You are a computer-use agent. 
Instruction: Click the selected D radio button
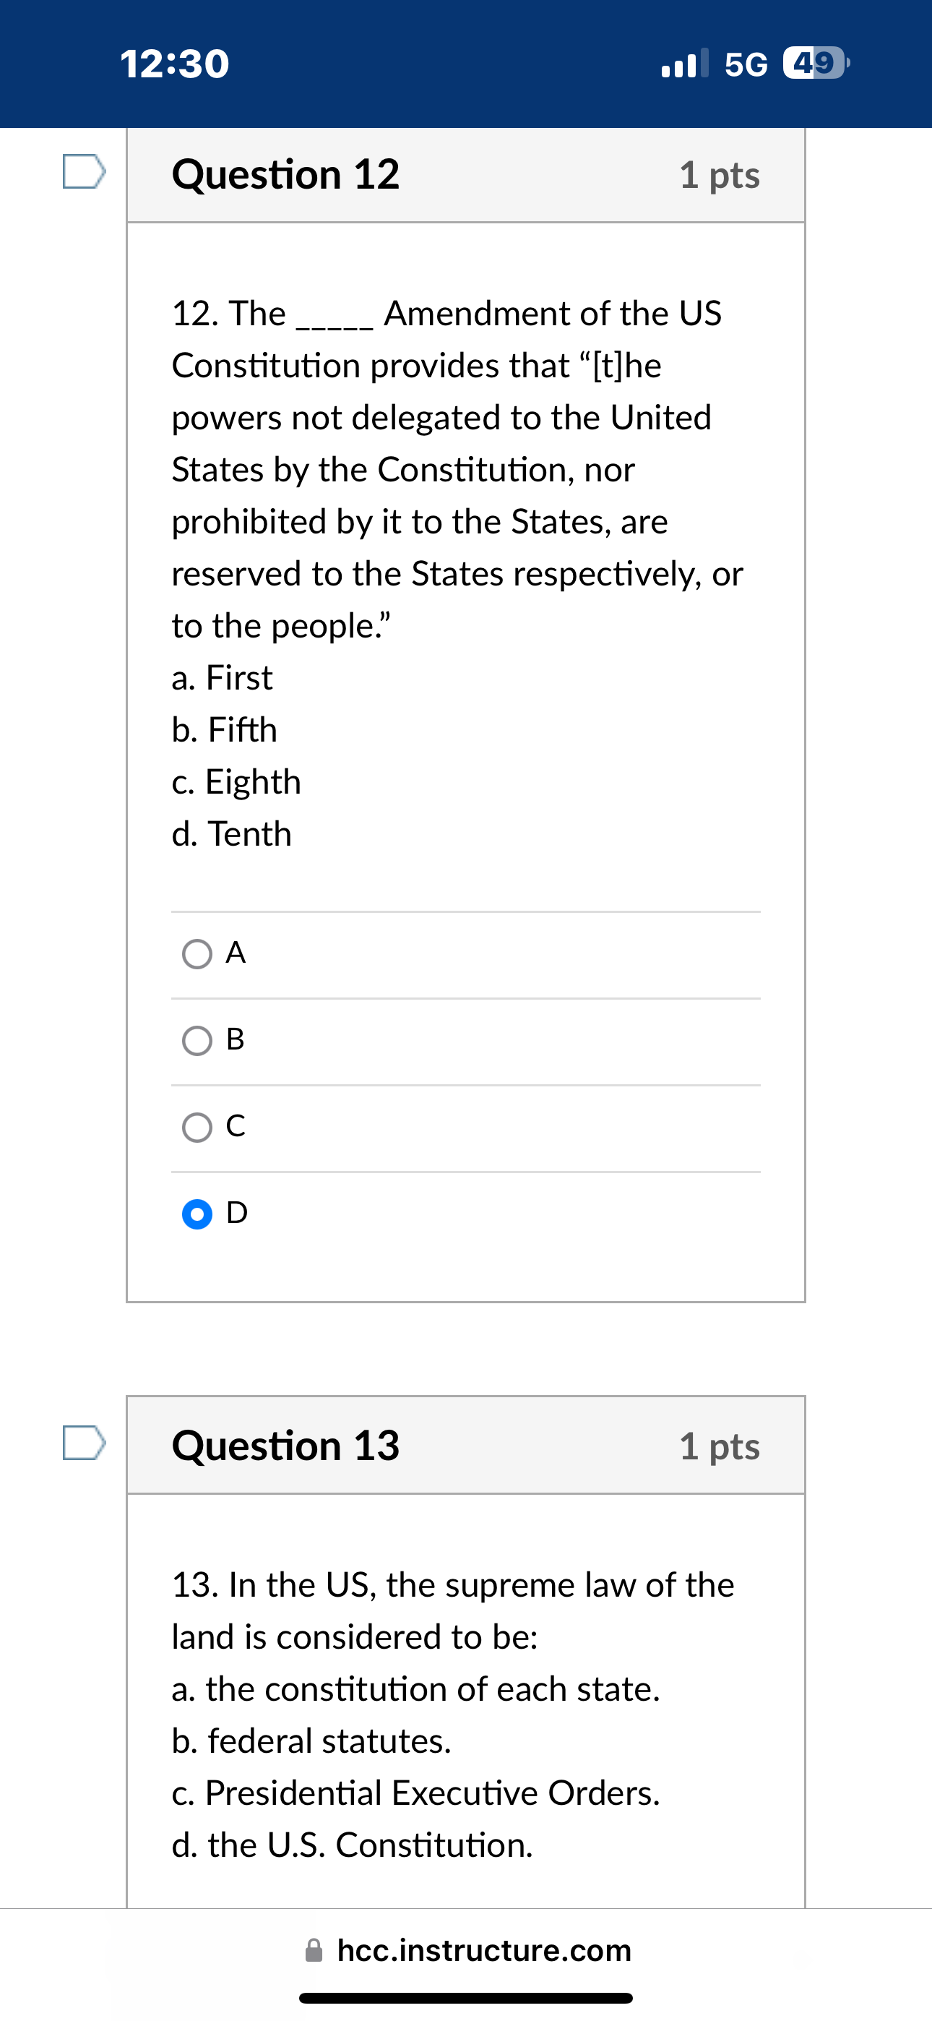coord(197,1214)
